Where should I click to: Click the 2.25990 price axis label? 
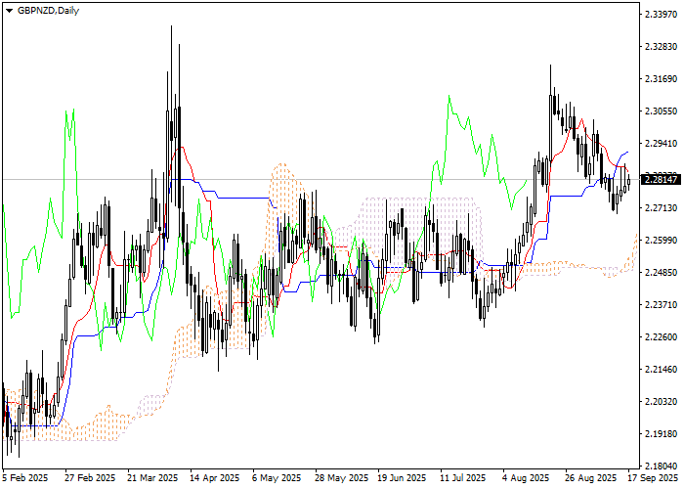pos(662,241)
